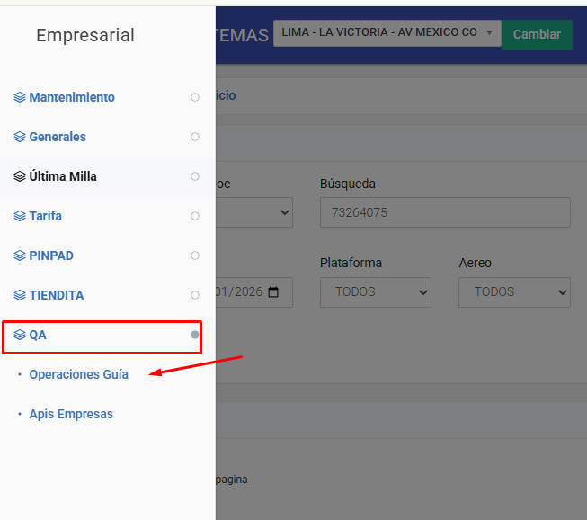Click the layers icon beside TIENDITA
This screenshot has width=587, height=520.
tap(20, 295)
